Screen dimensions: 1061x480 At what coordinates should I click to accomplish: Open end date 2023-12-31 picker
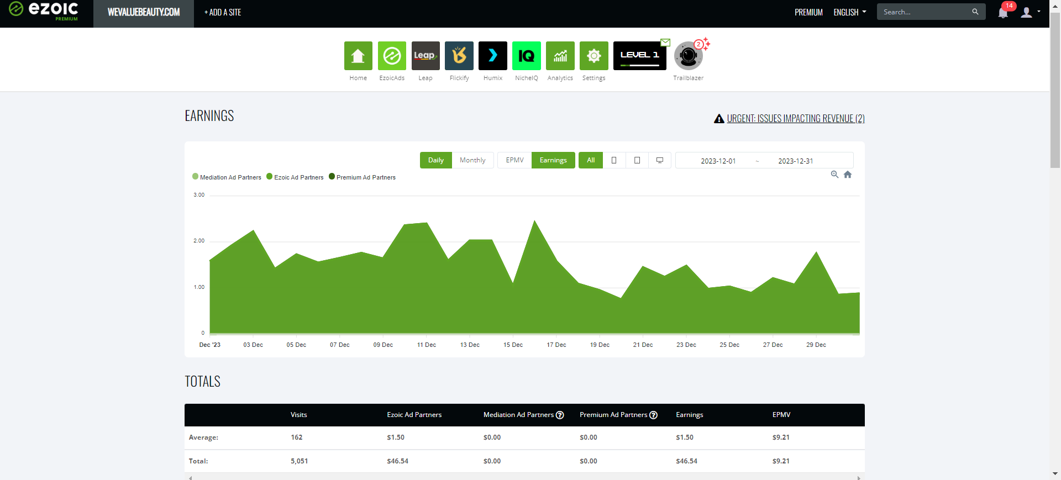point(795,161)
